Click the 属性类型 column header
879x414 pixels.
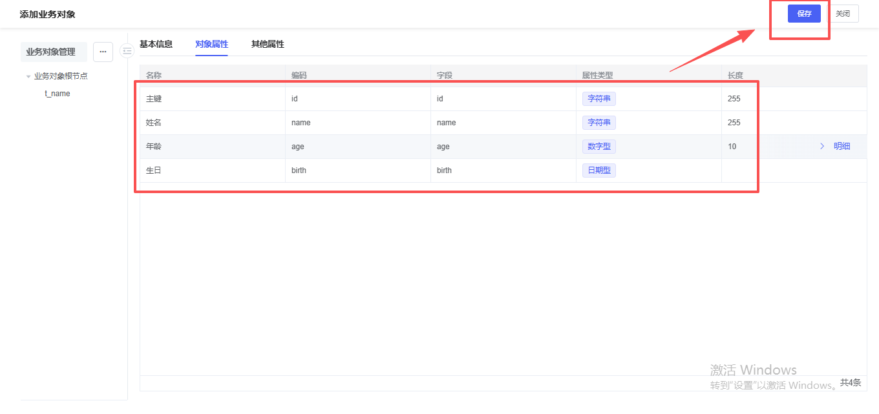[x=597, y=76]
